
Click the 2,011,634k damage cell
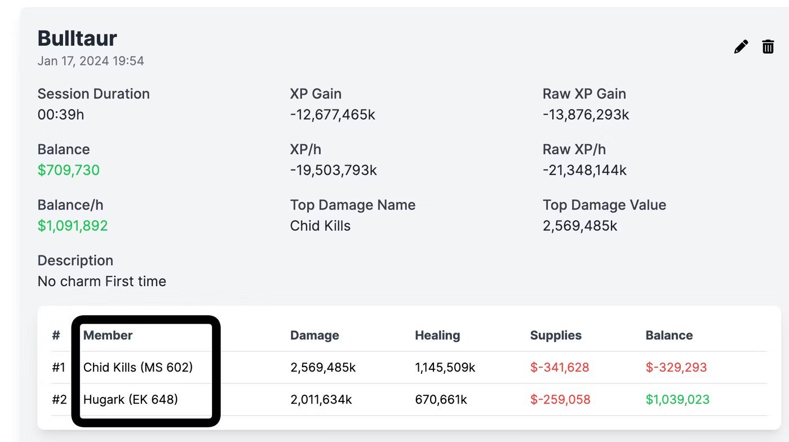(321, 400)
